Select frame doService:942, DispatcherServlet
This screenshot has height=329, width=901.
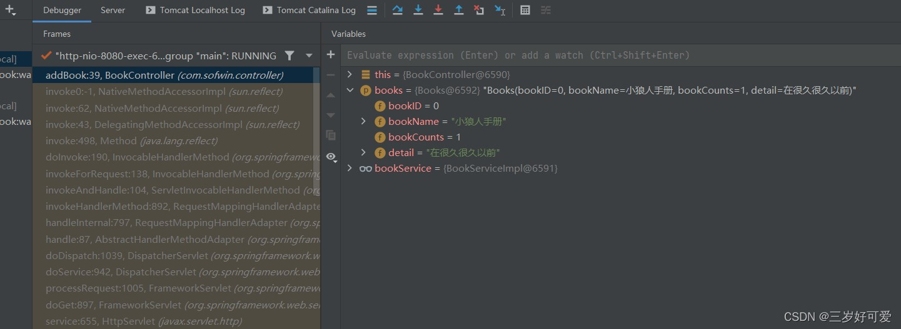pos(177,272)
